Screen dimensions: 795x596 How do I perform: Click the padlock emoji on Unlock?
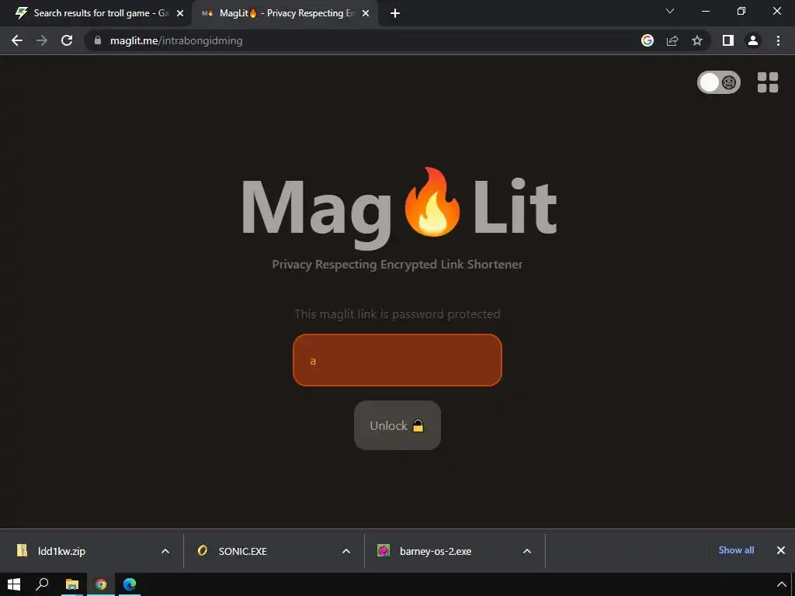click(x=418, y=425)
